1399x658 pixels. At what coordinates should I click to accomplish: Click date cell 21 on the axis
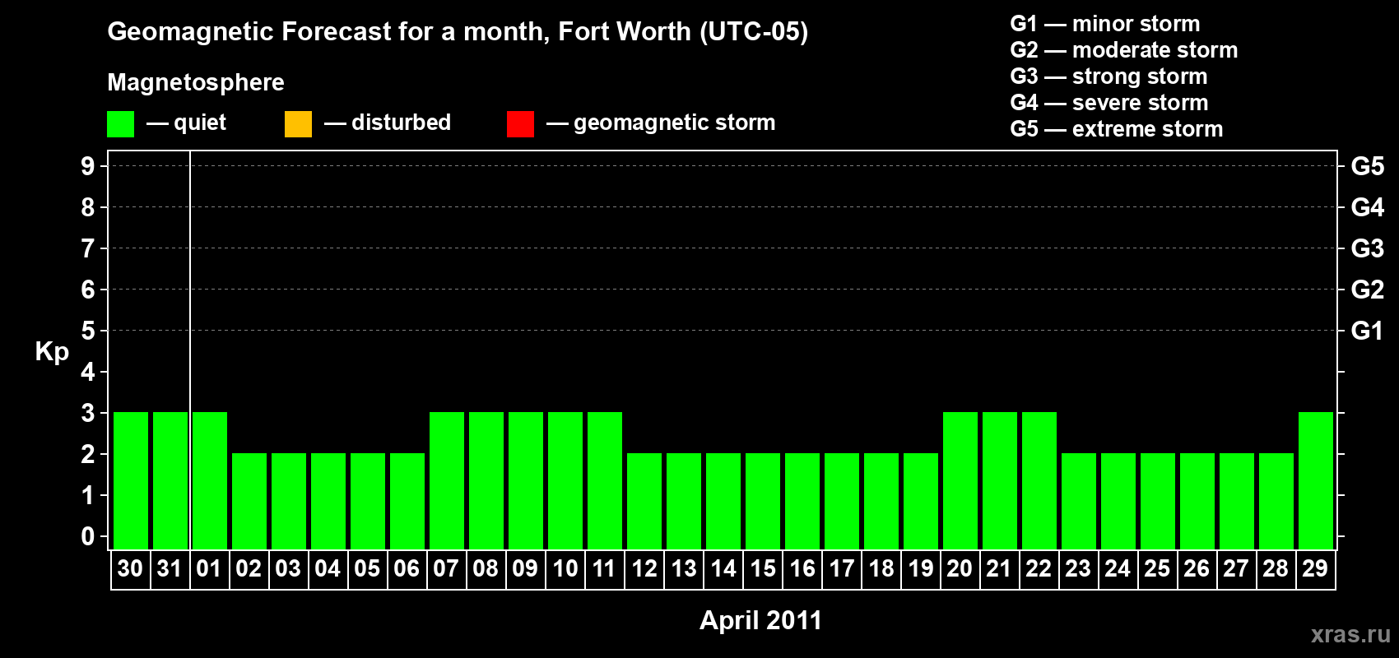(1000, 569)
